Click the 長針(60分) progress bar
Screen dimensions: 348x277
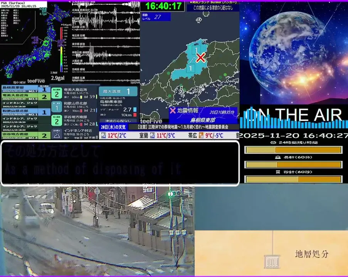point(293,165)
